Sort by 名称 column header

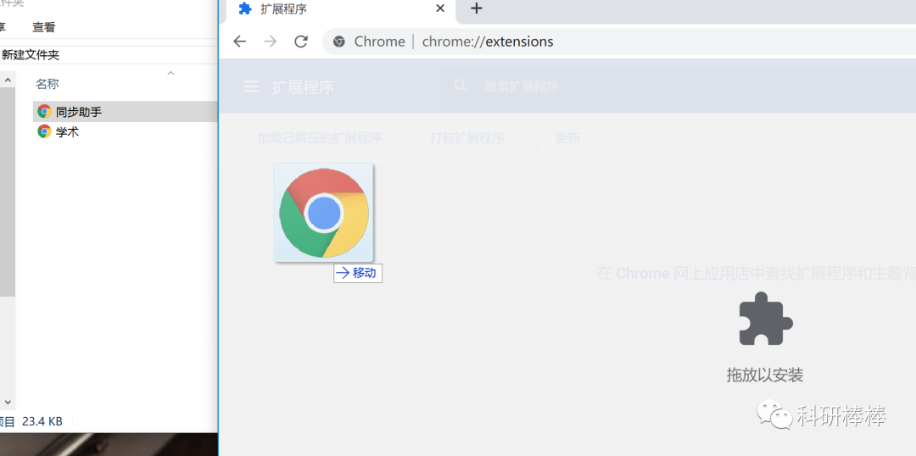pyautogui.click(x=47, y=84)
